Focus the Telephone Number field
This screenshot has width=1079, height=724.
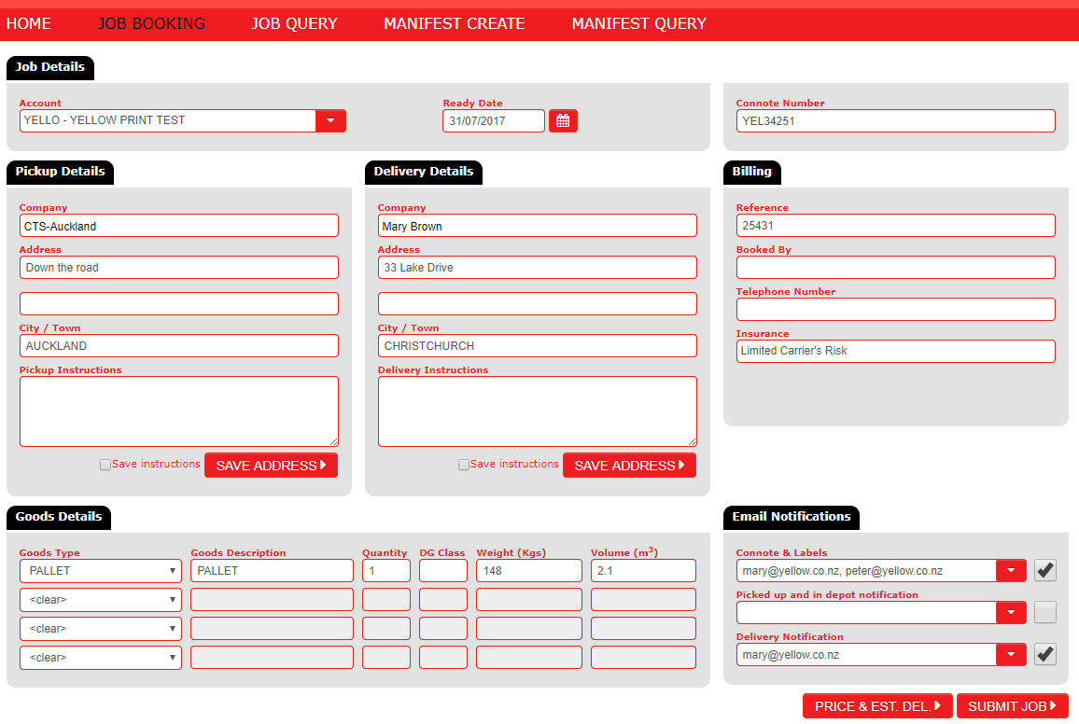(x=895, y=310)
